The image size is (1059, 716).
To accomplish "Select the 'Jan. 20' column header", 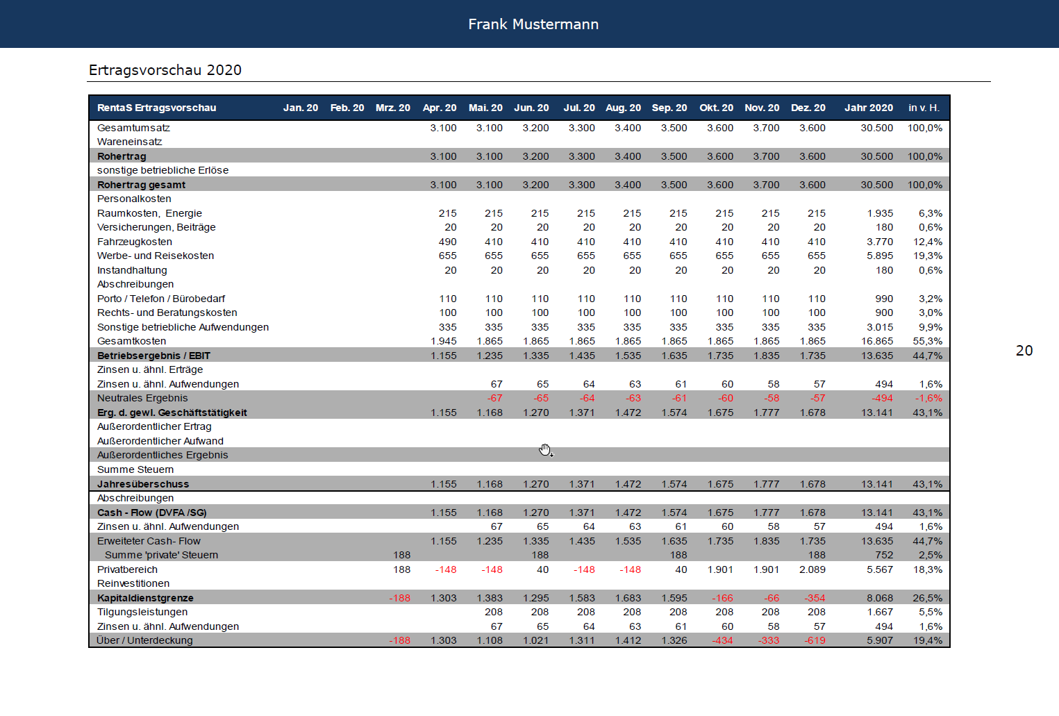I will [301, 108].
